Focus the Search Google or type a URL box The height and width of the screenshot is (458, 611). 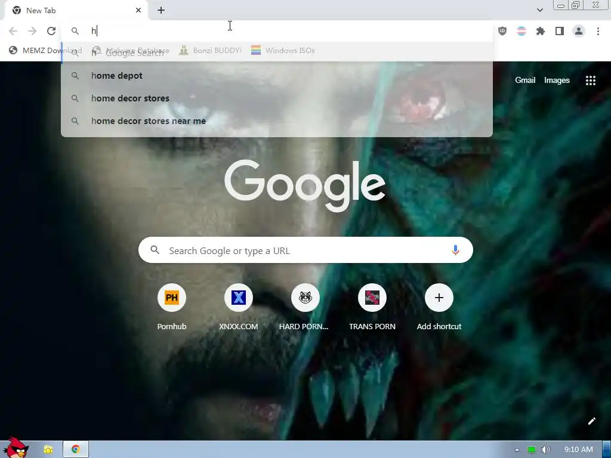click(305, 250)
